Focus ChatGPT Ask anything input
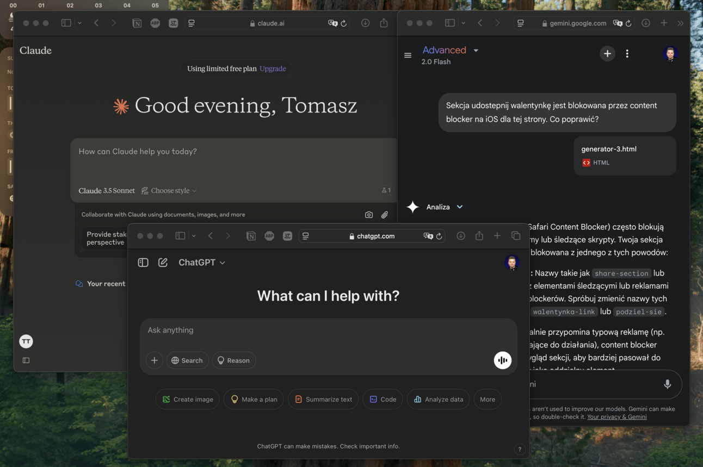The height and width of the screenshot is (467, 703). [x=328, y=330]
